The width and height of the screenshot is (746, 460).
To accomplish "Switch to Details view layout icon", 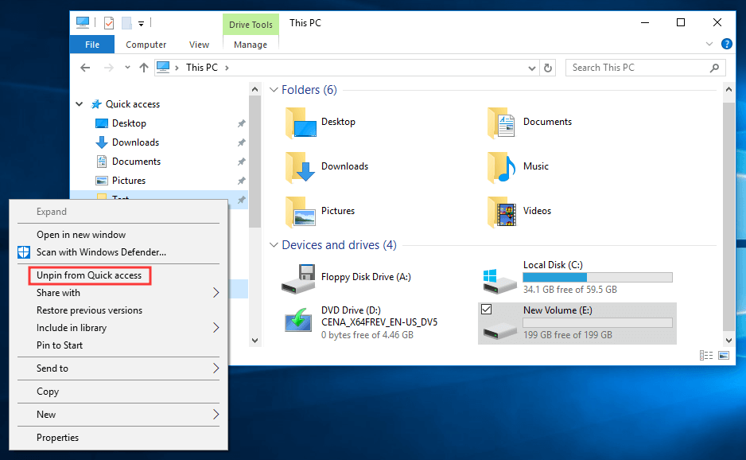I will [x=706, y=355].
